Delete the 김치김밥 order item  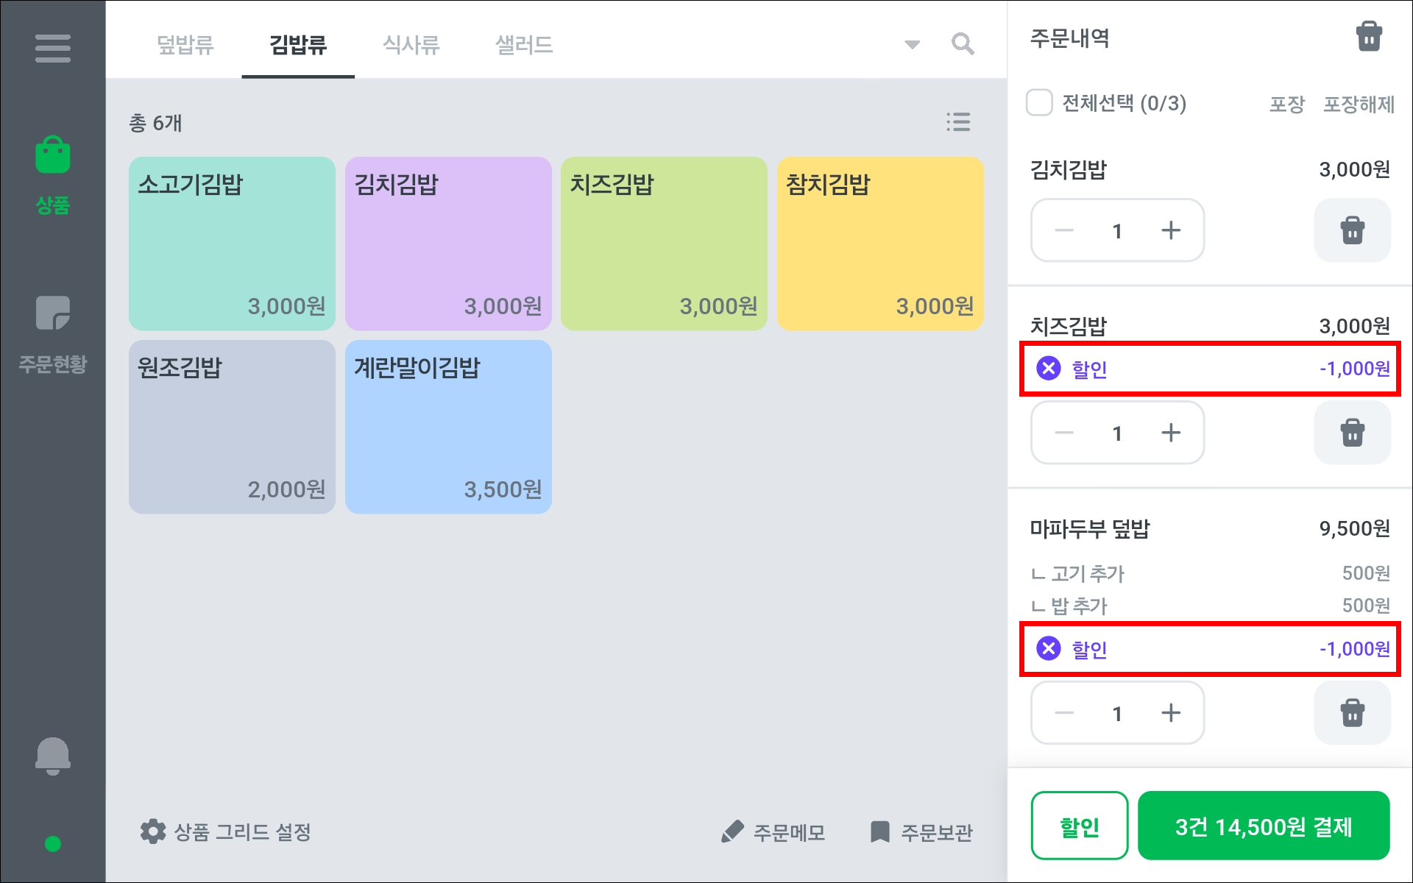tap(1352, 230)
